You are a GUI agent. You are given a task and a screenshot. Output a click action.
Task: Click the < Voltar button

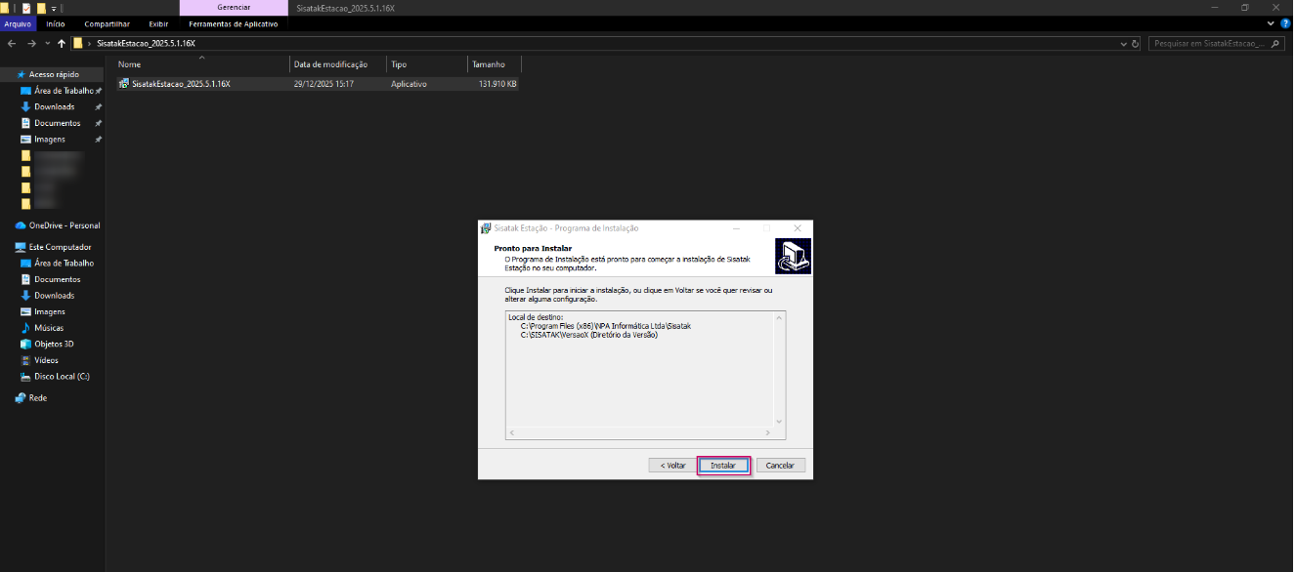pyautogui.click(x=672, y=466)
